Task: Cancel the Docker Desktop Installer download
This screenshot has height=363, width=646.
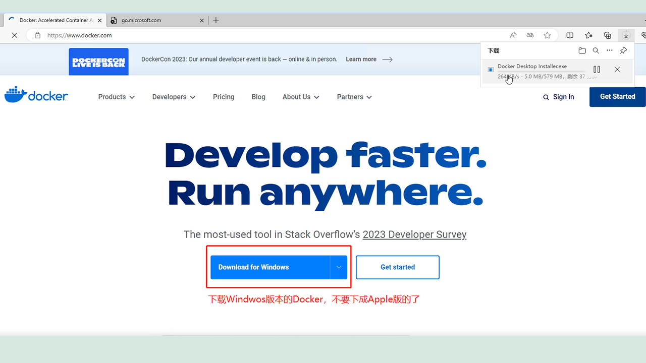Action: pos(617,70)
